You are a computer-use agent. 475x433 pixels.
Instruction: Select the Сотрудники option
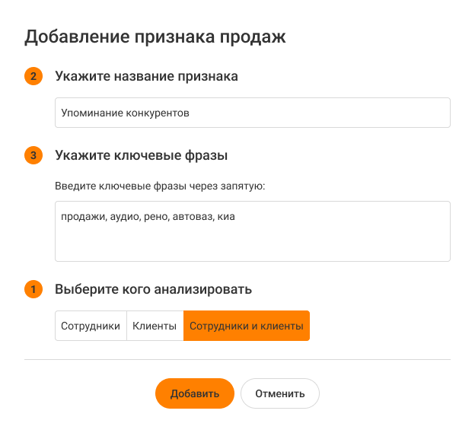click(x=91, y=326)
